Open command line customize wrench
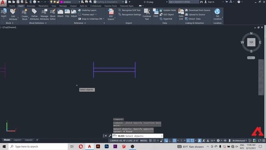This screenshot has width=266, height=150. pyautogui.click(x=110, y=136)
